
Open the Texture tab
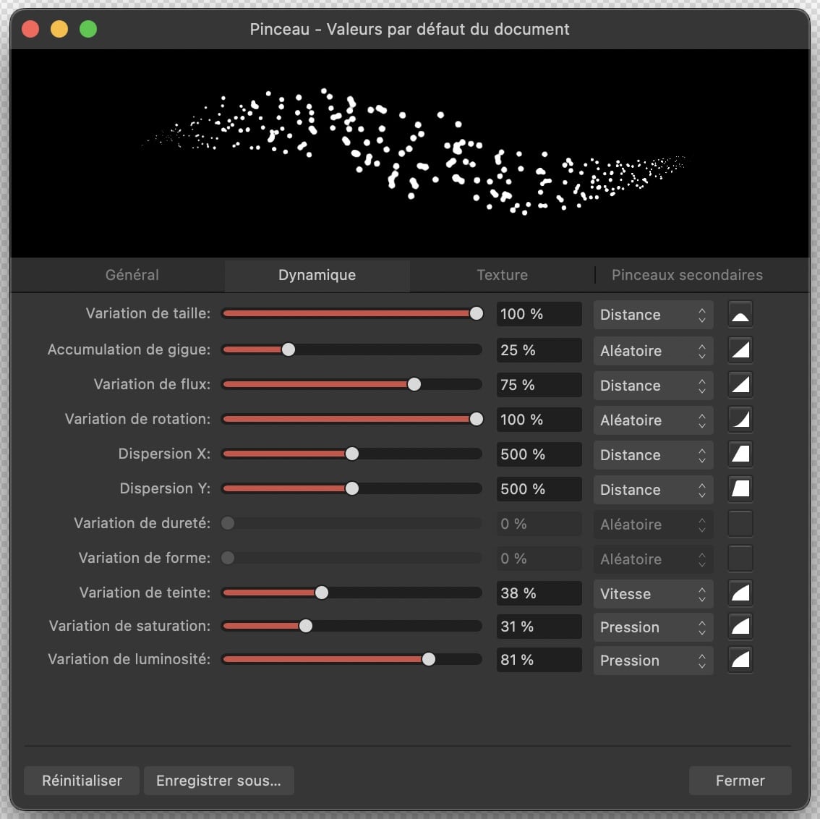[502, 275]
